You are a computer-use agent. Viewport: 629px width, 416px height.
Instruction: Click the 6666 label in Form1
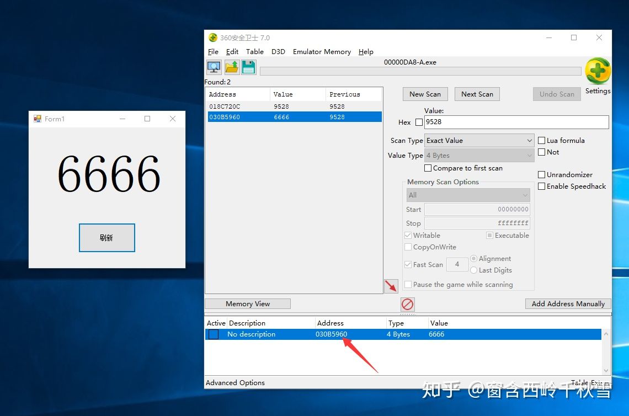(109, 174)
